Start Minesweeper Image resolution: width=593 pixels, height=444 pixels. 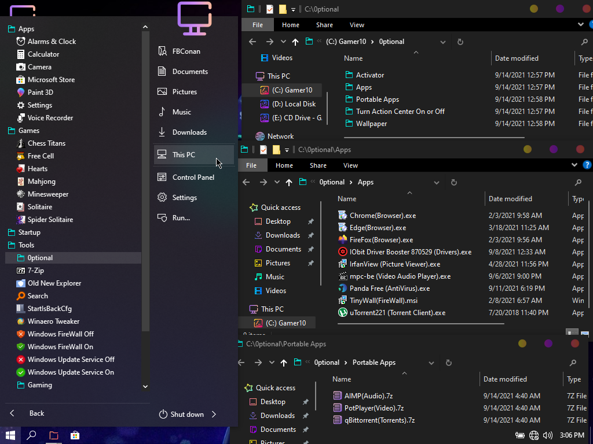42,194
